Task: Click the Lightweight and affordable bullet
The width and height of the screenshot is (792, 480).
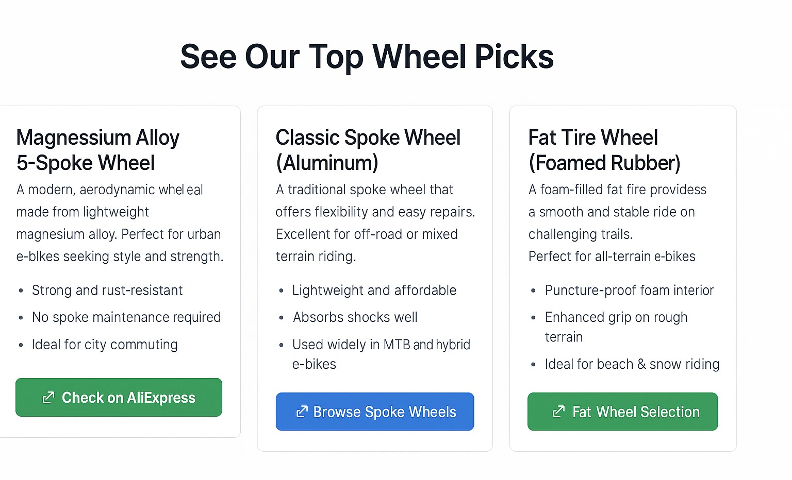Action: (374, 290)
